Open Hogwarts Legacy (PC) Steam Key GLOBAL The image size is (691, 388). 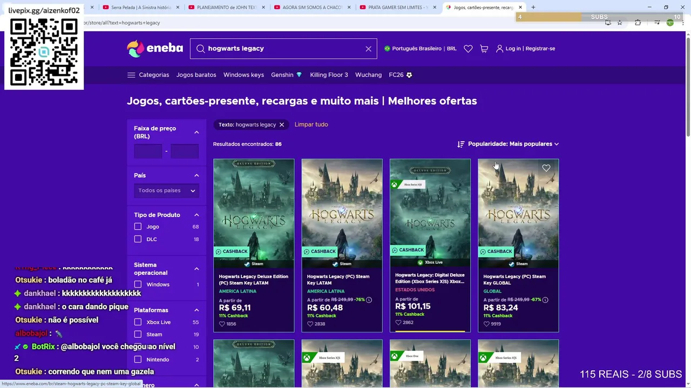tap(514, 279)
